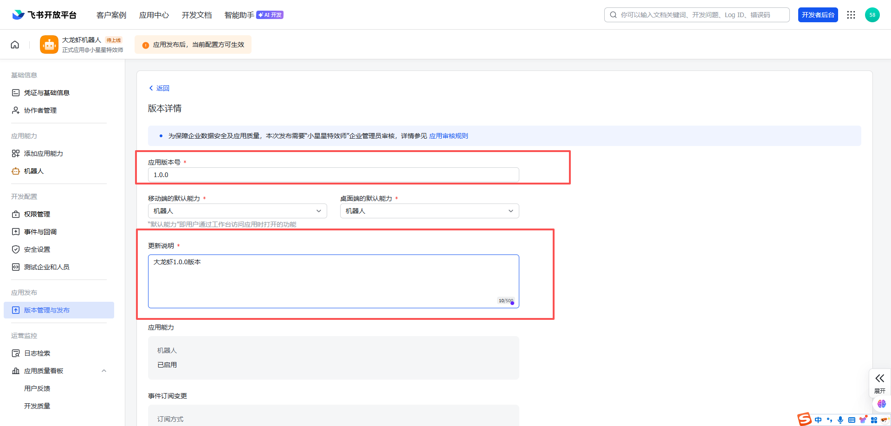
Task: Click the 开发者后台 button
Action: 818,15
